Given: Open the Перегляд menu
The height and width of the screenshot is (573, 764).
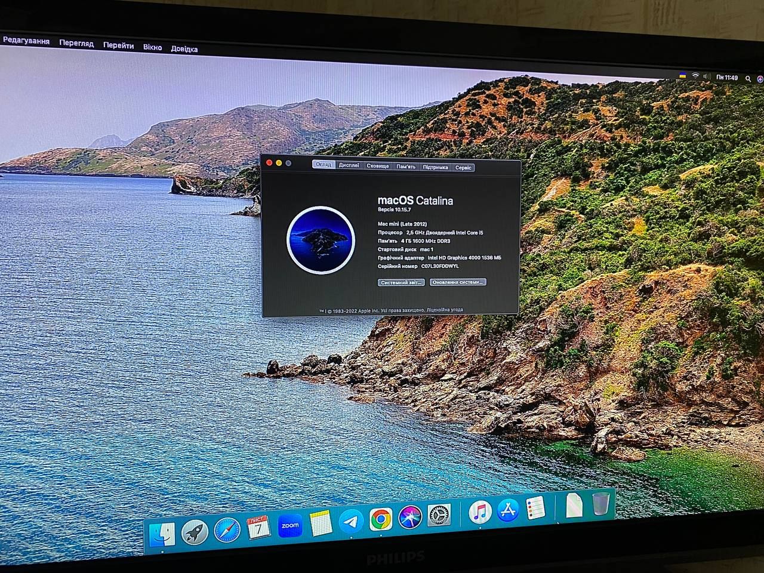Looking at the screenshot, I should pos(76,44).
